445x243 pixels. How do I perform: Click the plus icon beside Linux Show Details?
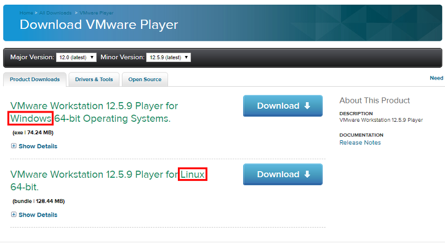coord(14,214)
